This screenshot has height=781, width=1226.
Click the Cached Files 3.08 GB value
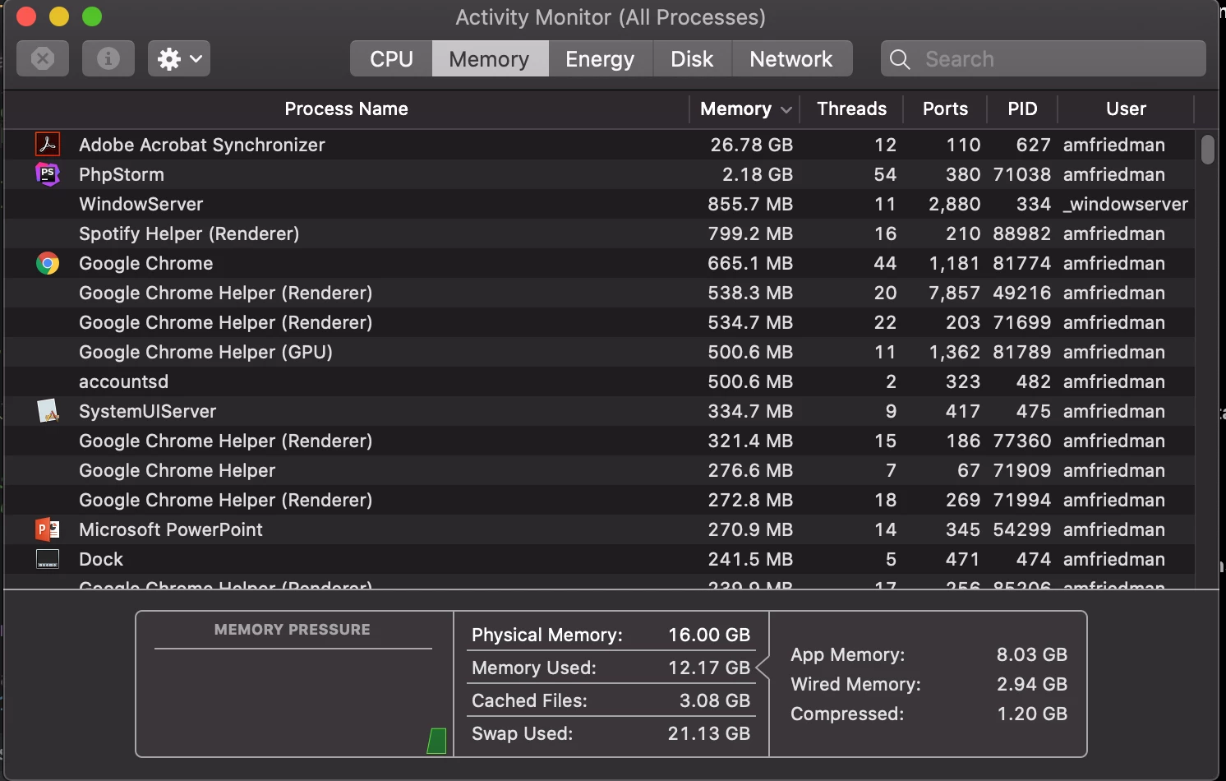click(715, 700)
